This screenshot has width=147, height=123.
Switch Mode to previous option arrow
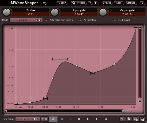(x=36, y=20)
